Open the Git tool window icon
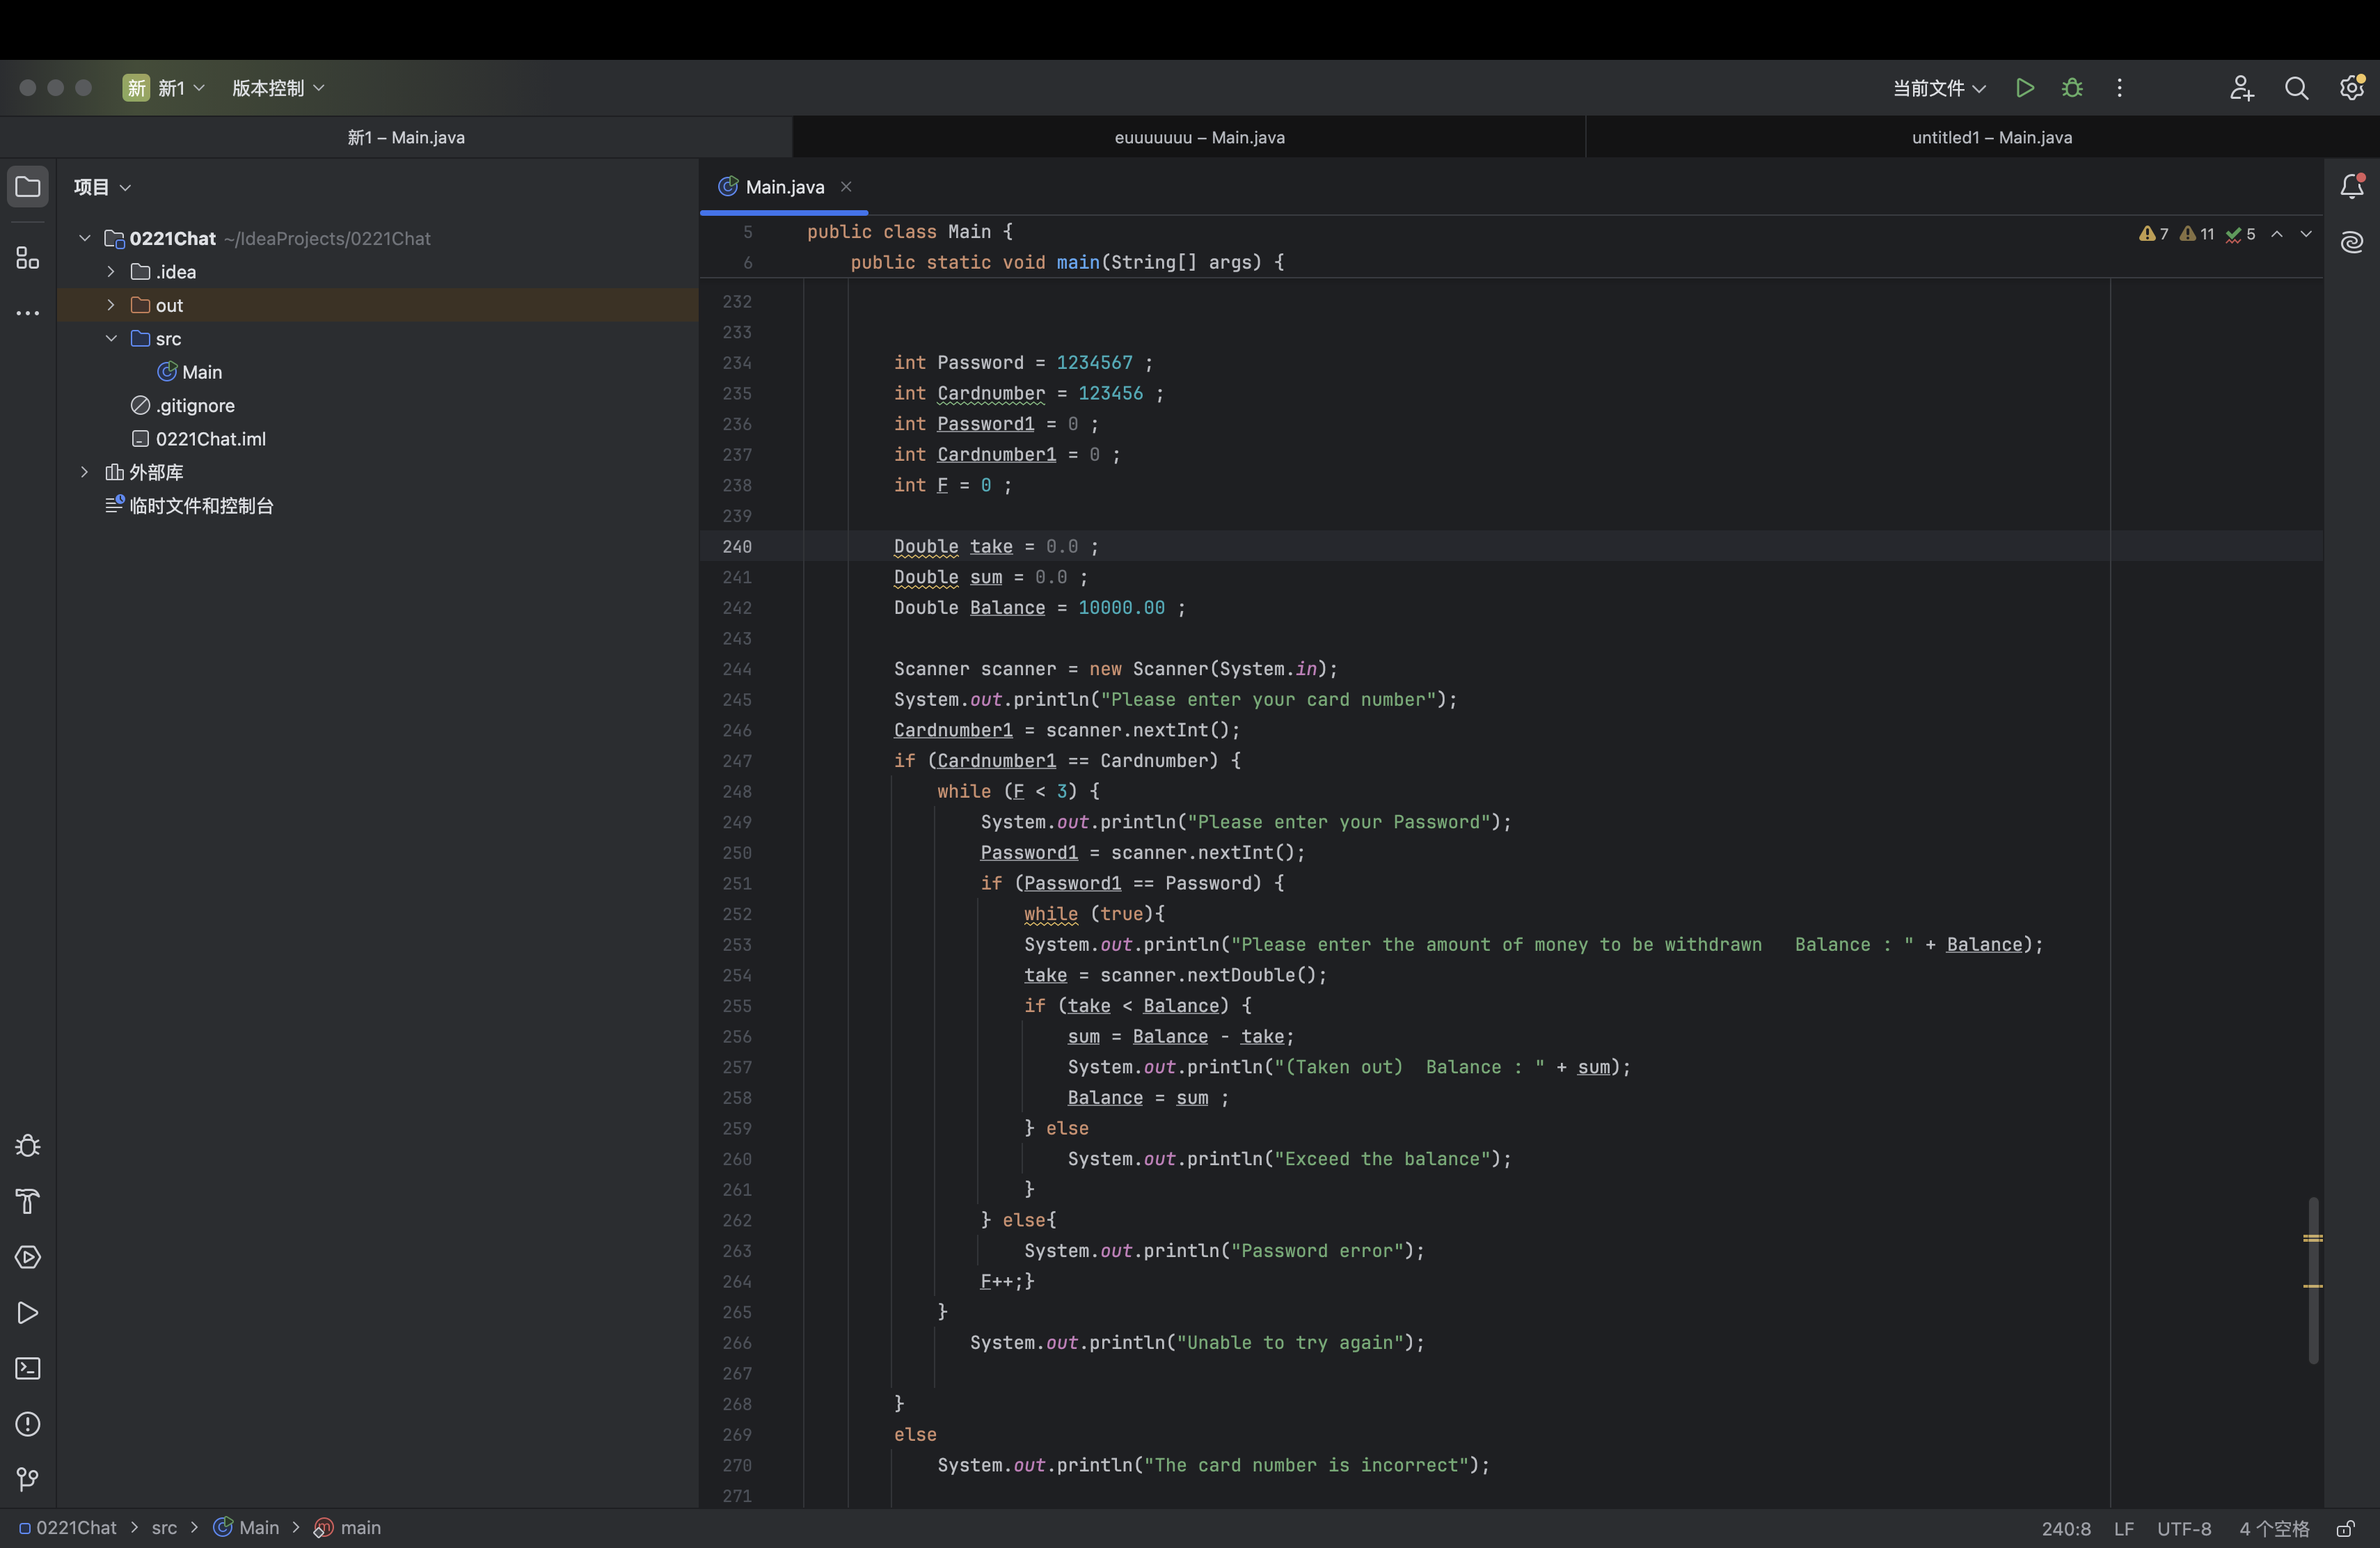The image size is (2380, 1548). [28, 1479]
